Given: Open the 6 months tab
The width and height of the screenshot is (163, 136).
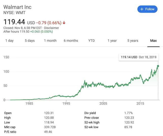Looking at the screenshot, I should tap(71, 41).
